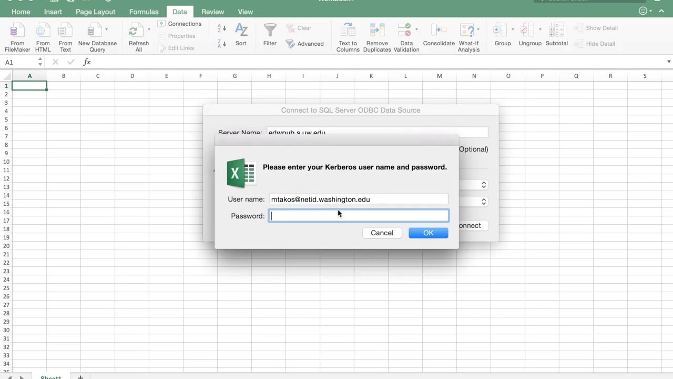Click the User name field

pyautogui.click(x=359, y=199)
